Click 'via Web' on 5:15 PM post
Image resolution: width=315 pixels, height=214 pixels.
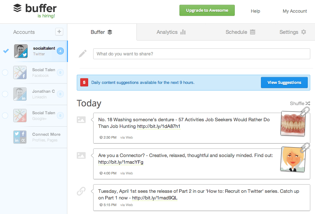pos(127,205)
